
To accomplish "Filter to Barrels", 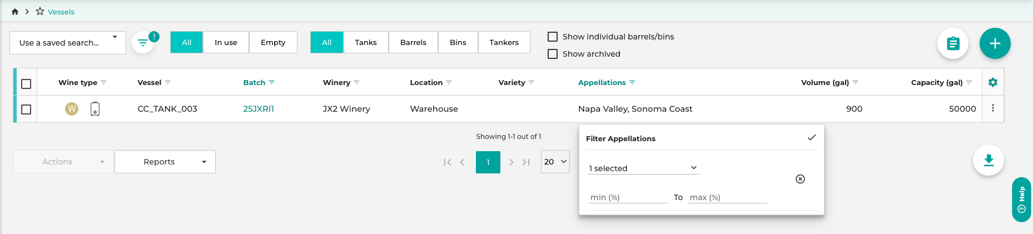I will click(414, 42).
